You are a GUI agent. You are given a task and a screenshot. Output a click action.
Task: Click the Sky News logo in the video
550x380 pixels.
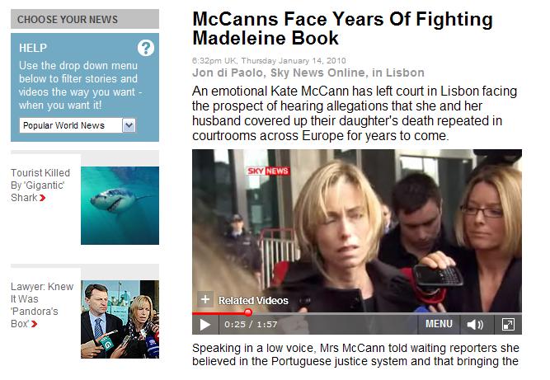(268, 171)
